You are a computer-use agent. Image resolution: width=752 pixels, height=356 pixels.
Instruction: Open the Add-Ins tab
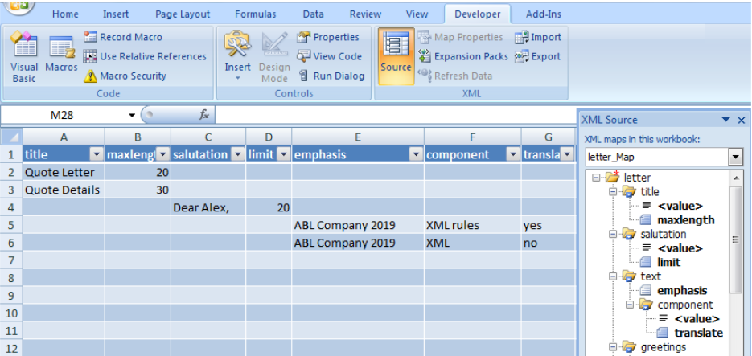point(544,14)
